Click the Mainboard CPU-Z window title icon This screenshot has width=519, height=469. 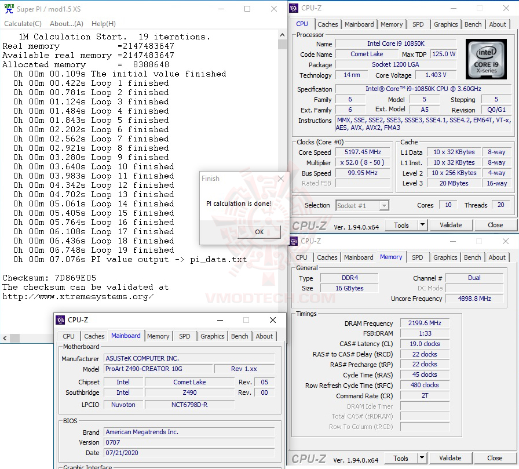(x=60, y=320)
